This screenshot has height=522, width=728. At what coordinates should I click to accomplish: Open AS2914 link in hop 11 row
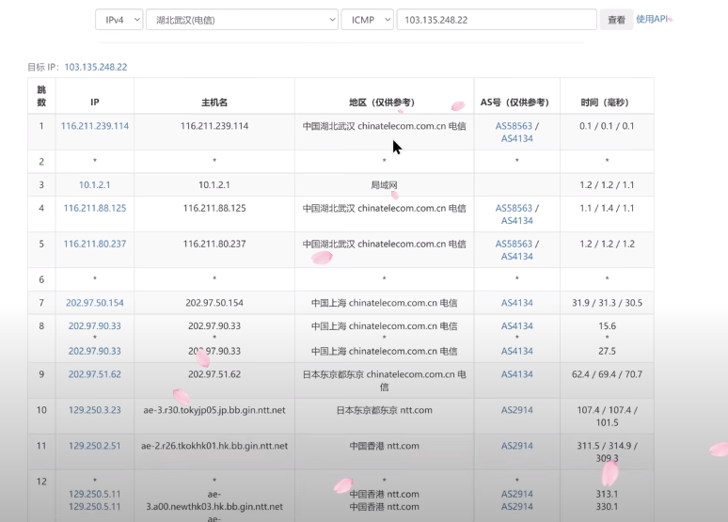point(516,446)
